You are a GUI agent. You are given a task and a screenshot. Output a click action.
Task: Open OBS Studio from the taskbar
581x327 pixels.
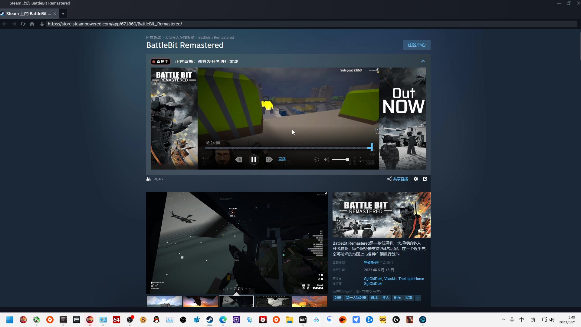click(x=183, y=320)
